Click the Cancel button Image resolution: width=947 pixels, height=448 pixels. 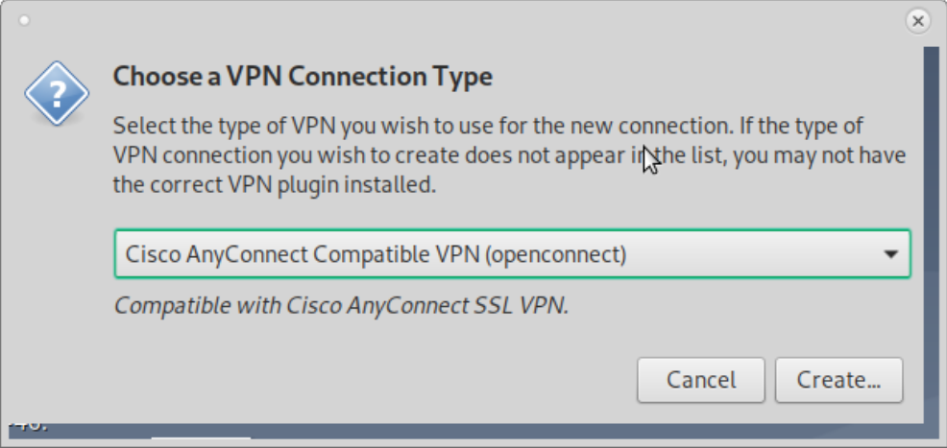[x=701, y=380]
